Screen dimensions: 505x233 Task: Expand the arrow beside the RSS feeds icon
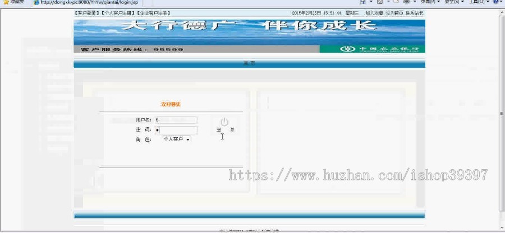(388, 2)
